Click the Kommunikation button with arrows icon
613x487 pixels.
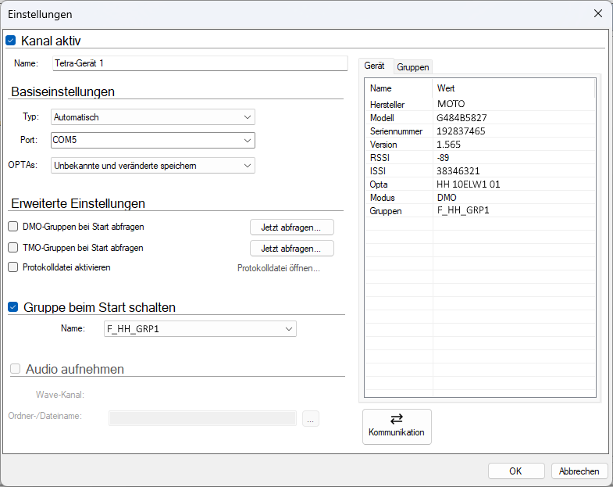pyautogui.click(x=397, y=426)
